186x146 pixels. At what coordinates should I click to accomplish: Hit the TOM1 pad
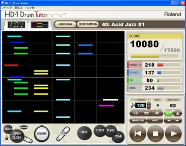[x=100, y=130]
